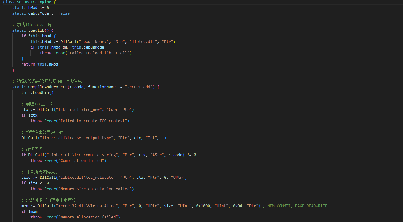
Task: Click the "Int" type string
Action: [x=151, y=138]
